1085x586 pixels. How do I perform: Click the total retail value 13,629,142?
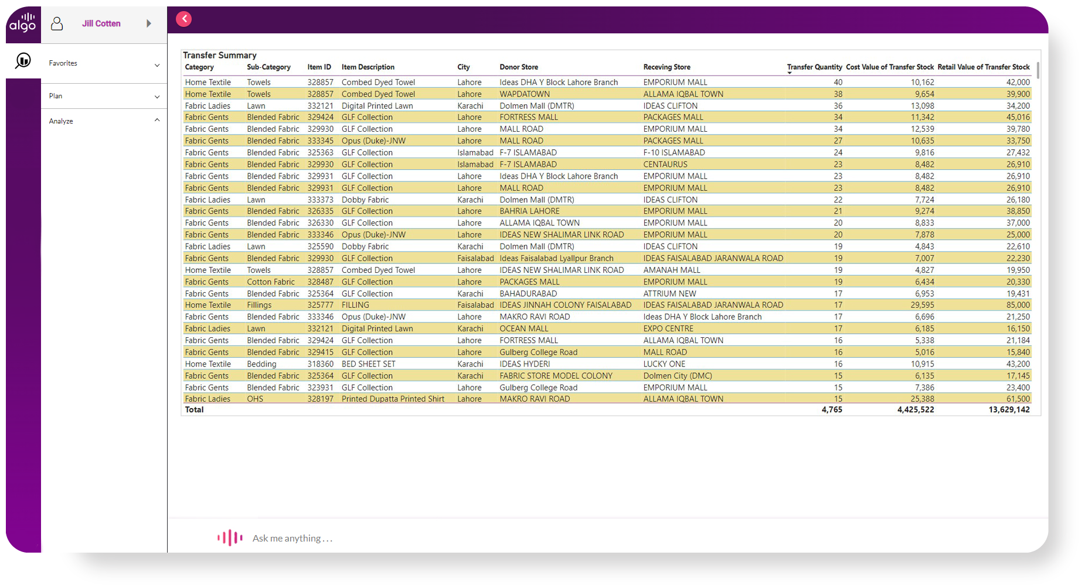pyautogui.click(x=1009, y=410)
